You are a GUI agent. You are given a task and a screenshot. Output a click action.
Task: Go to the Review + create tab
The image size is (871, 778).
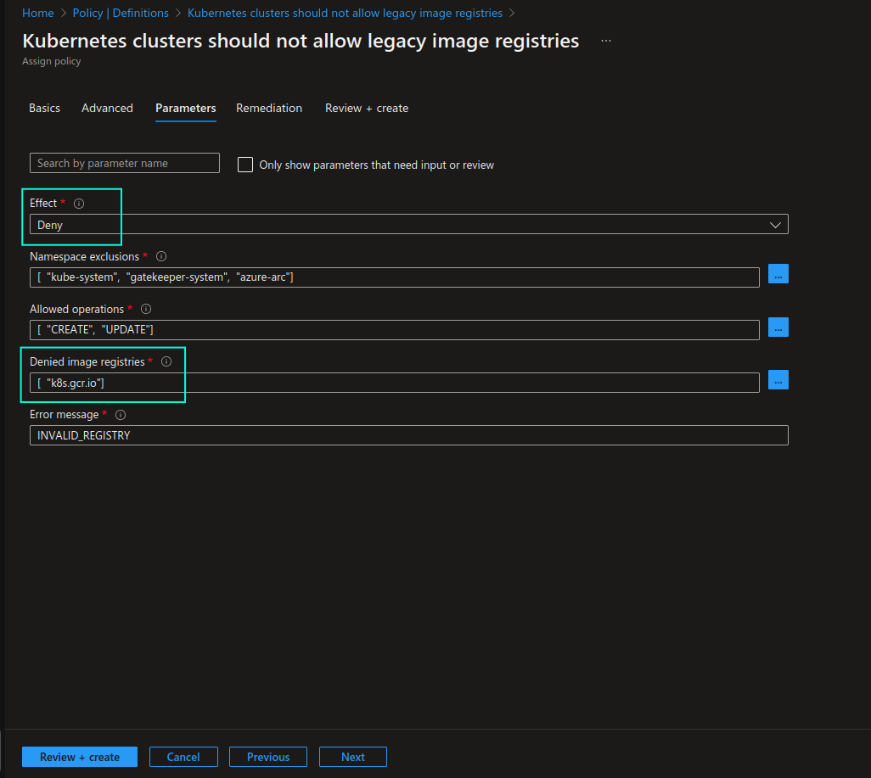(x=367, y=108)
